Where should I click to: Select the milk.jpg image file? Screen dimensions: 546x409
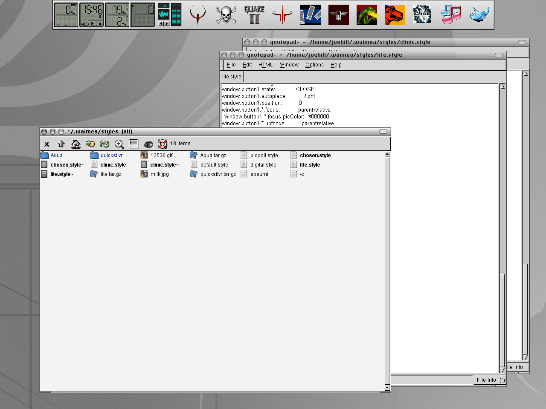pos(154,174)
